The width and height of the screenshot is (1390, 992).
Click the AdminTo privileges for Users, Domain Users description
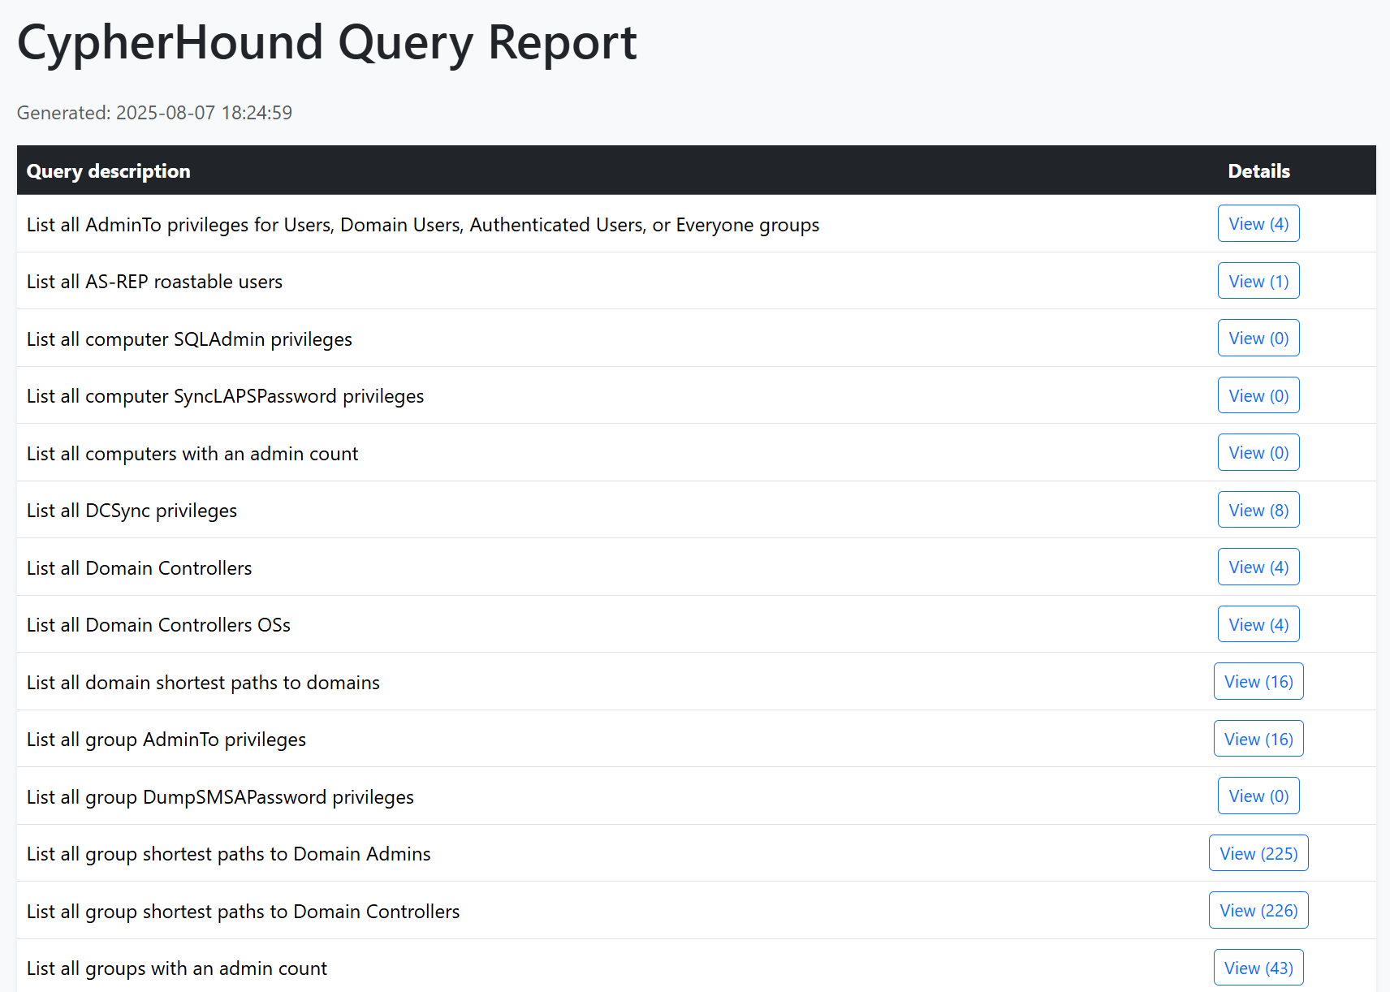pyautogui.click(x=423, y=225)
